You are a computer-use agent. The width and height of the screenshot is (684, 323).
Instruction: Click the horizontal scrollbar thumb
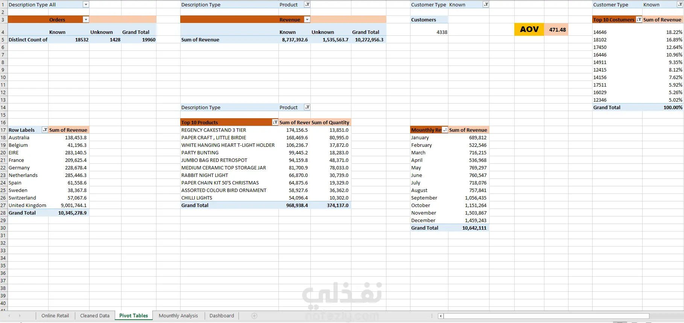point(546,316)
